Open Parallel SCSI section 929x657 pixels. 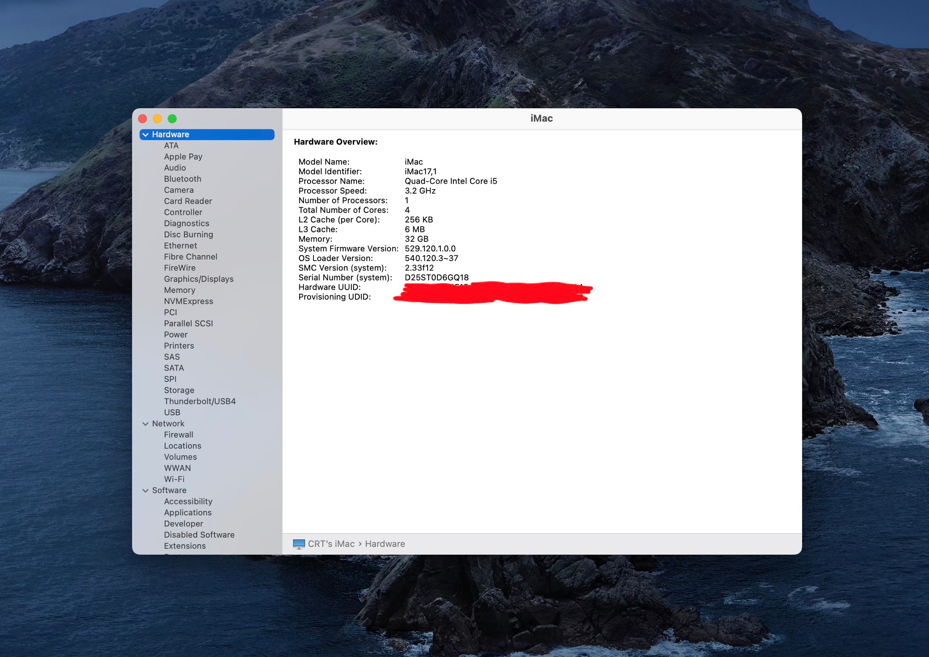click(188, 324)
